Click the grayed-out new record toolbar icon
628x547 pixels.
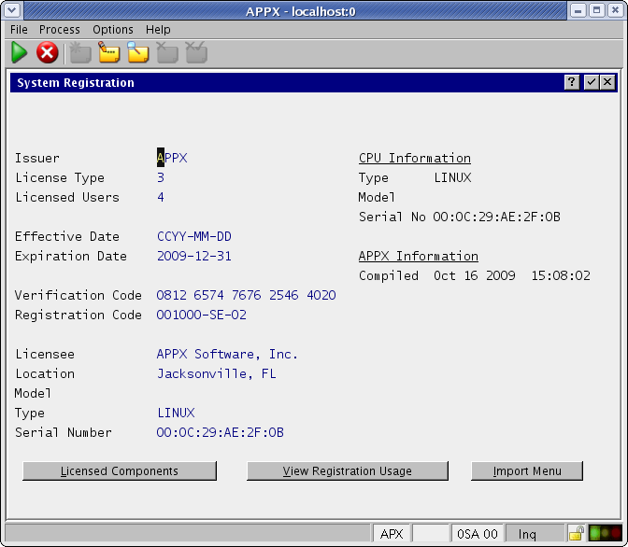80,53
